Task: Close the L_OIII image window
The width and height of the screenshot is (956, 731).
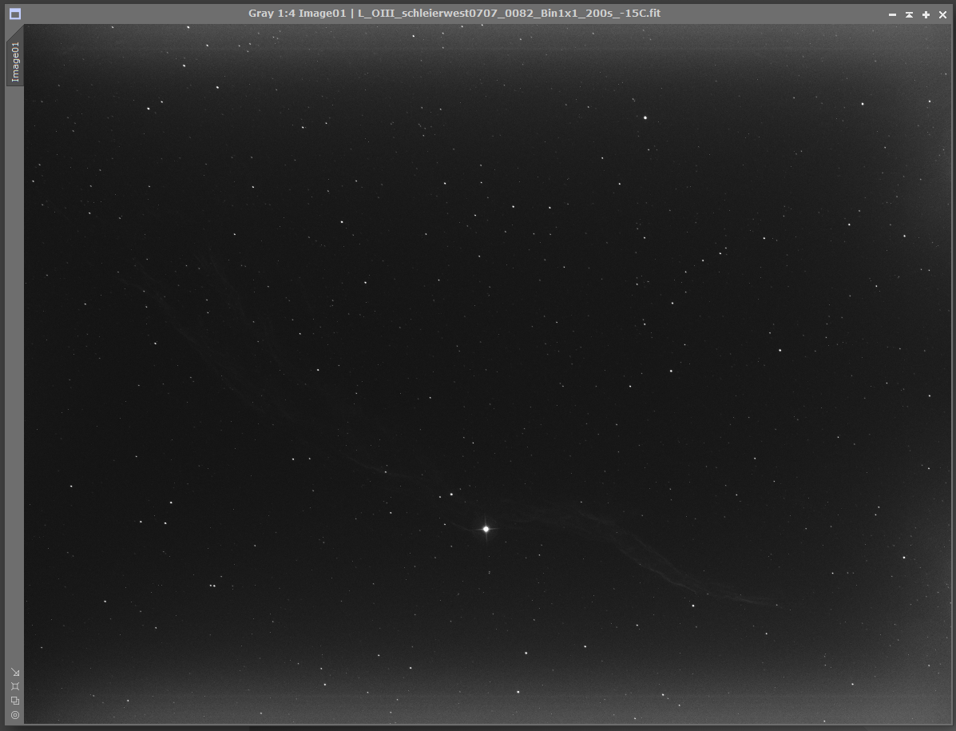Action: [942, 14]
